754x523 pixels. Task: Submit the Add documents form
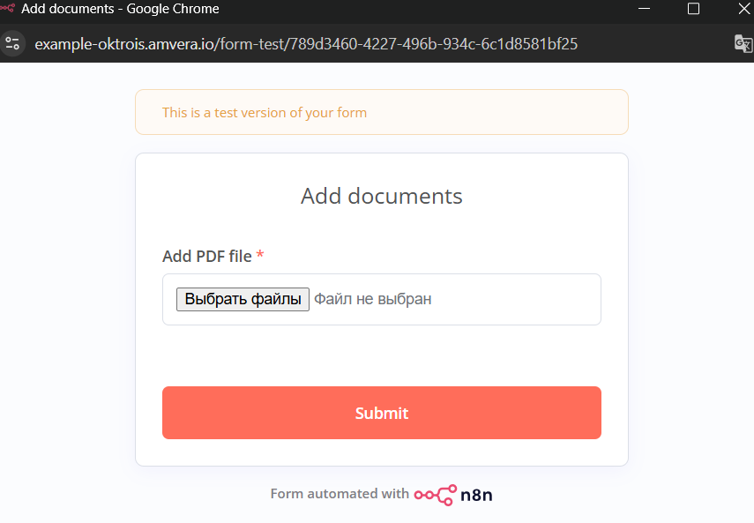coord(381,413)
